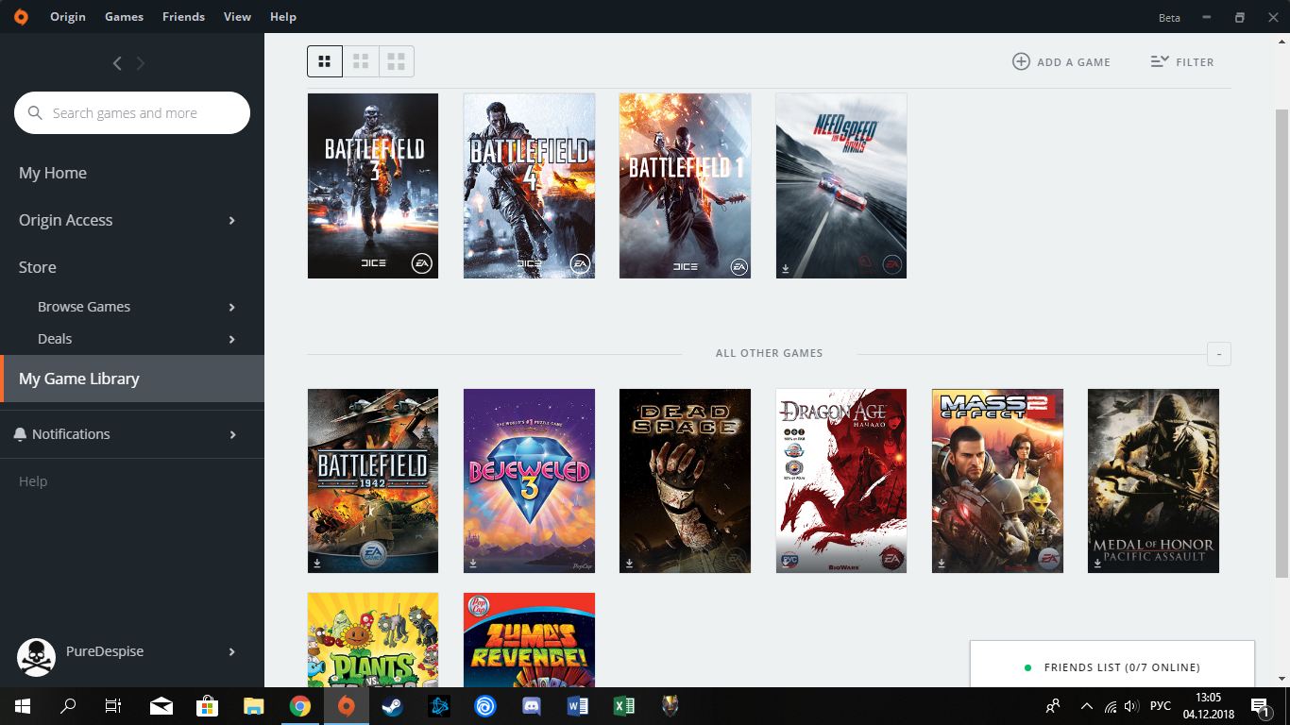Select the Battlefield 1 game cover
The height and width of the screenshot is (725, 1290).
pyautogui.click(x=685, y=186)
